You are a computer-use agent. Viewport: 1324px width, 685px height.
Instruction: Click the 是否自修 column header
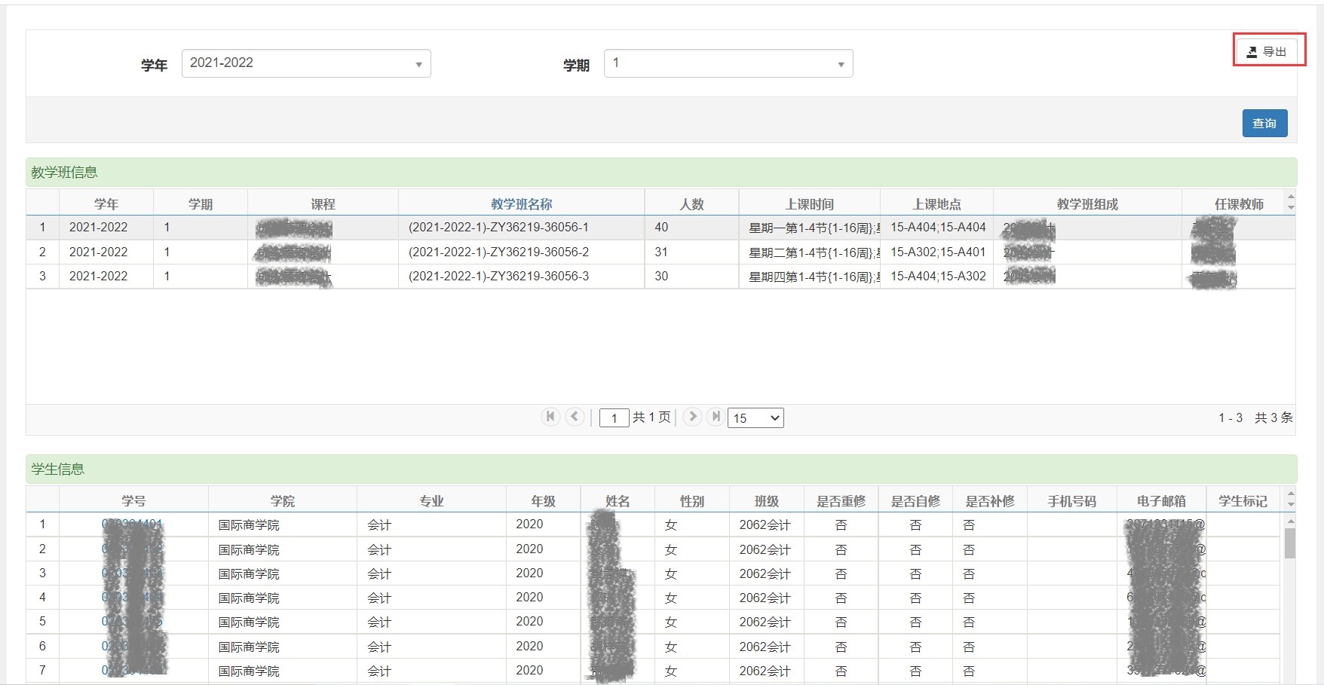tap(915, 501)
